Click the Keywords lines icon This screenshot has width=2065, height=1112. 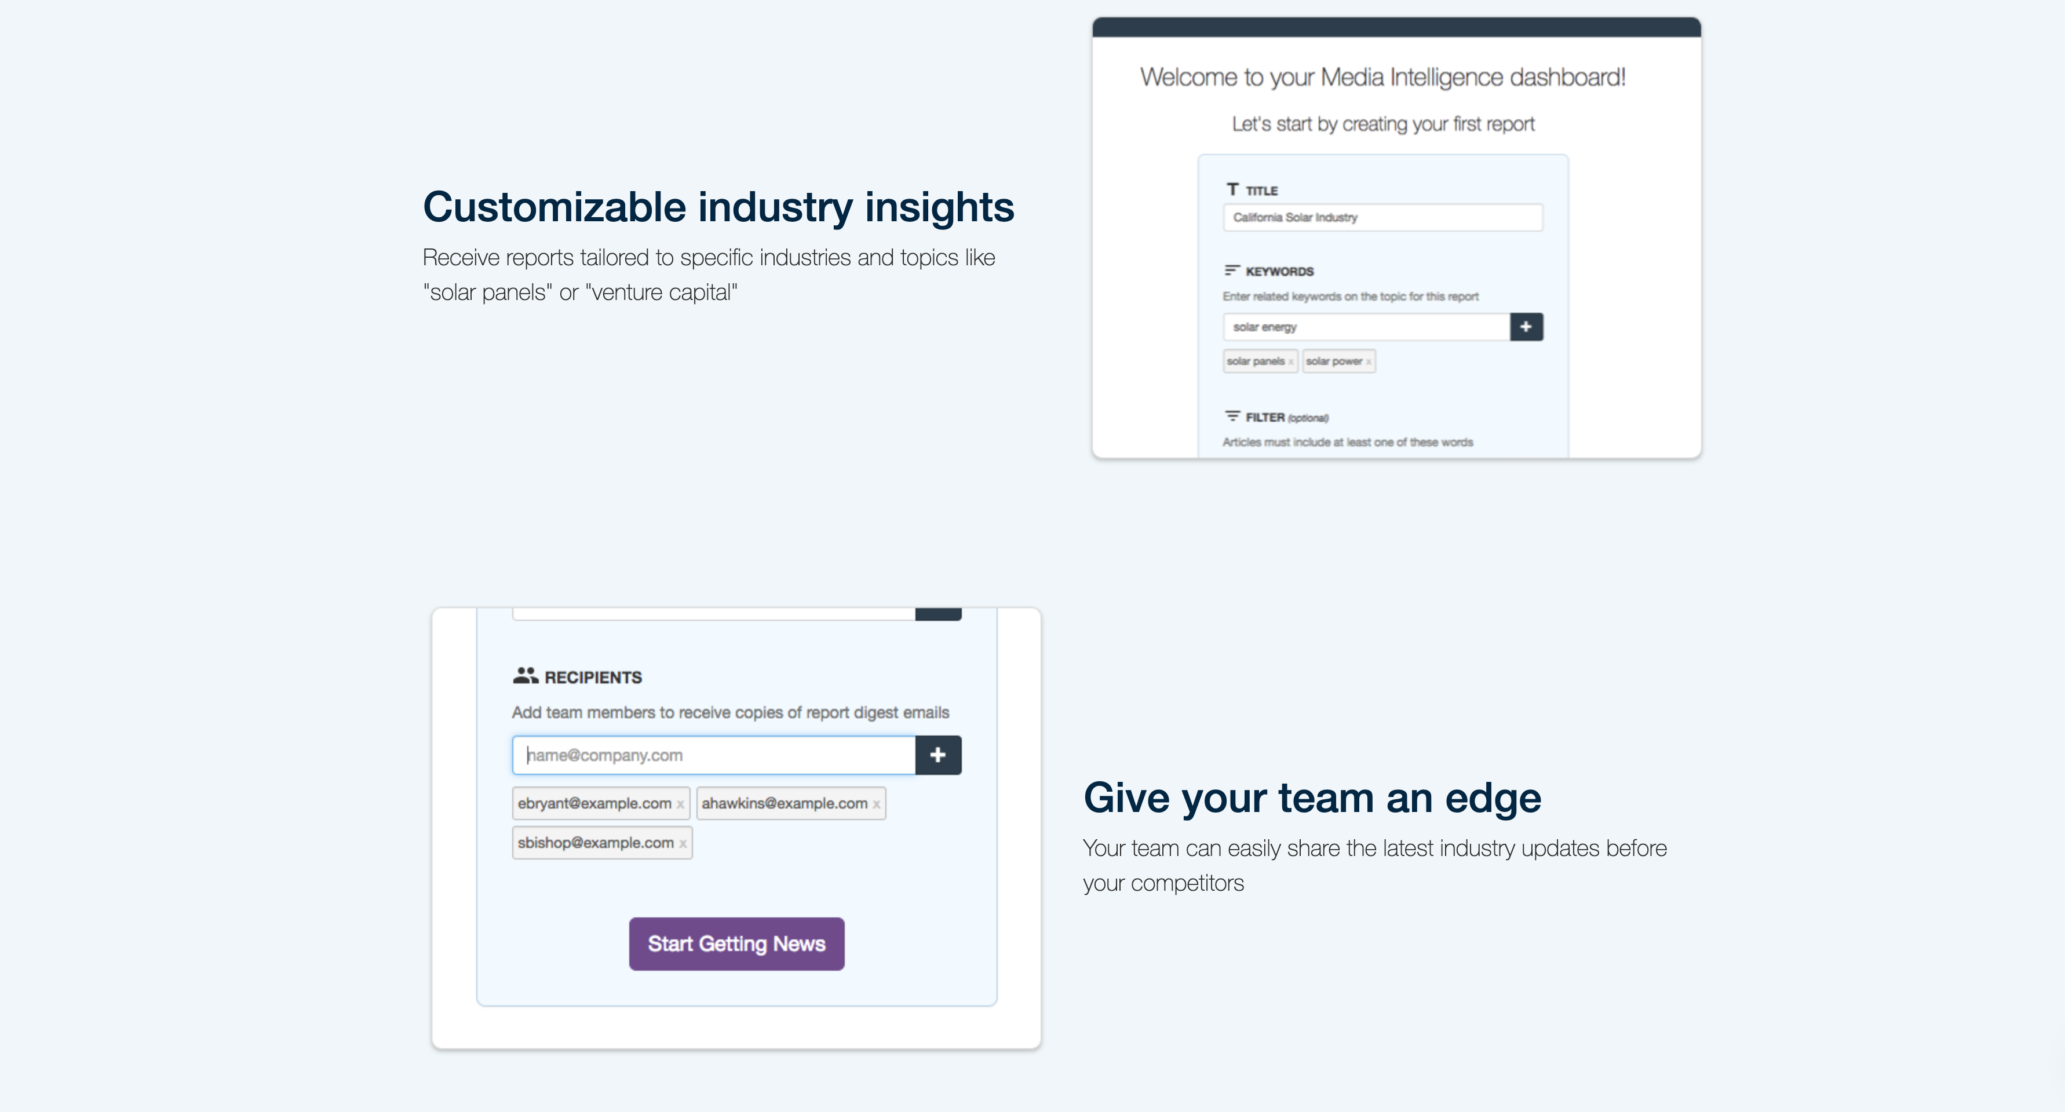point(1232,270)
